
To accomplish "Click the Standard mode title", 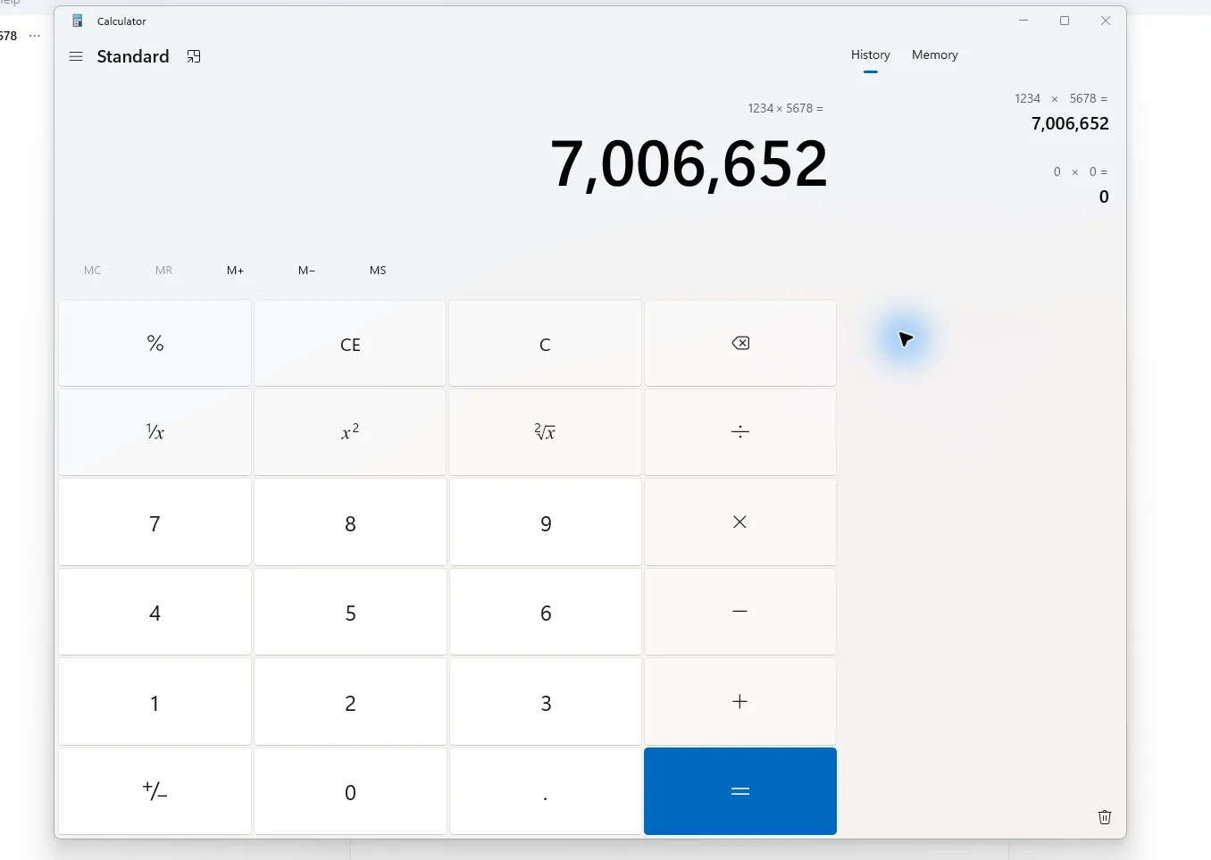I will (133, 56).
